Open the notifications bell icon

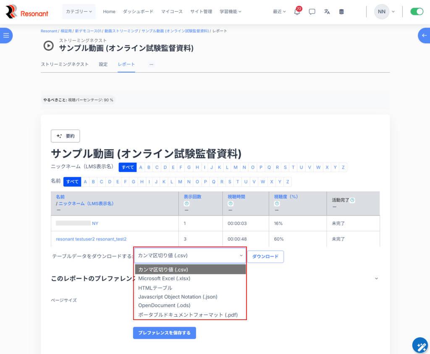tap(297, 12)
